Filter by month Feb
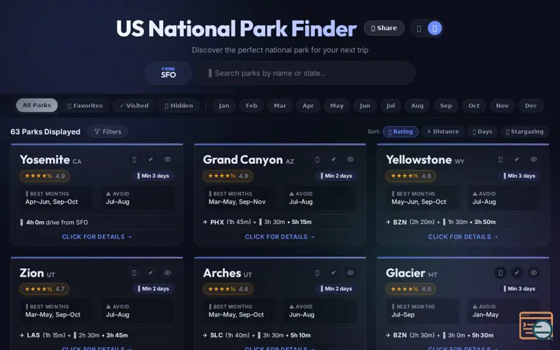This screenshot has height=350, width=560. (251, 106)
